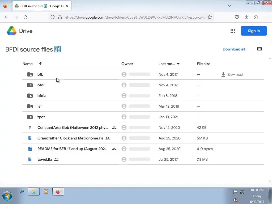Click the muted volume tray icon
The image size is (272, 204).
tap(236, 200)
